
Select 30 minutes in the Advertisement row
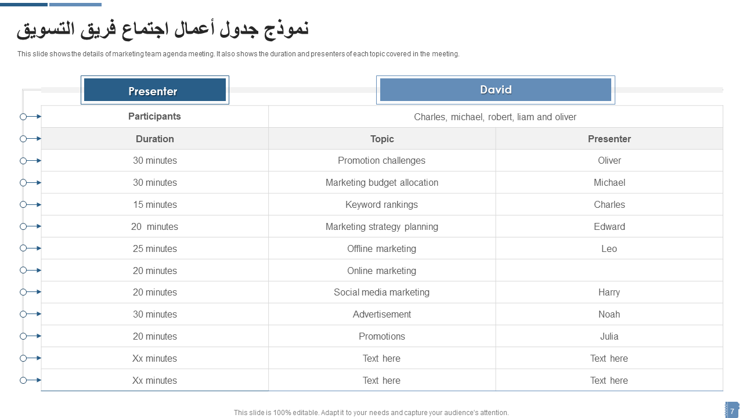coord(155,314)
